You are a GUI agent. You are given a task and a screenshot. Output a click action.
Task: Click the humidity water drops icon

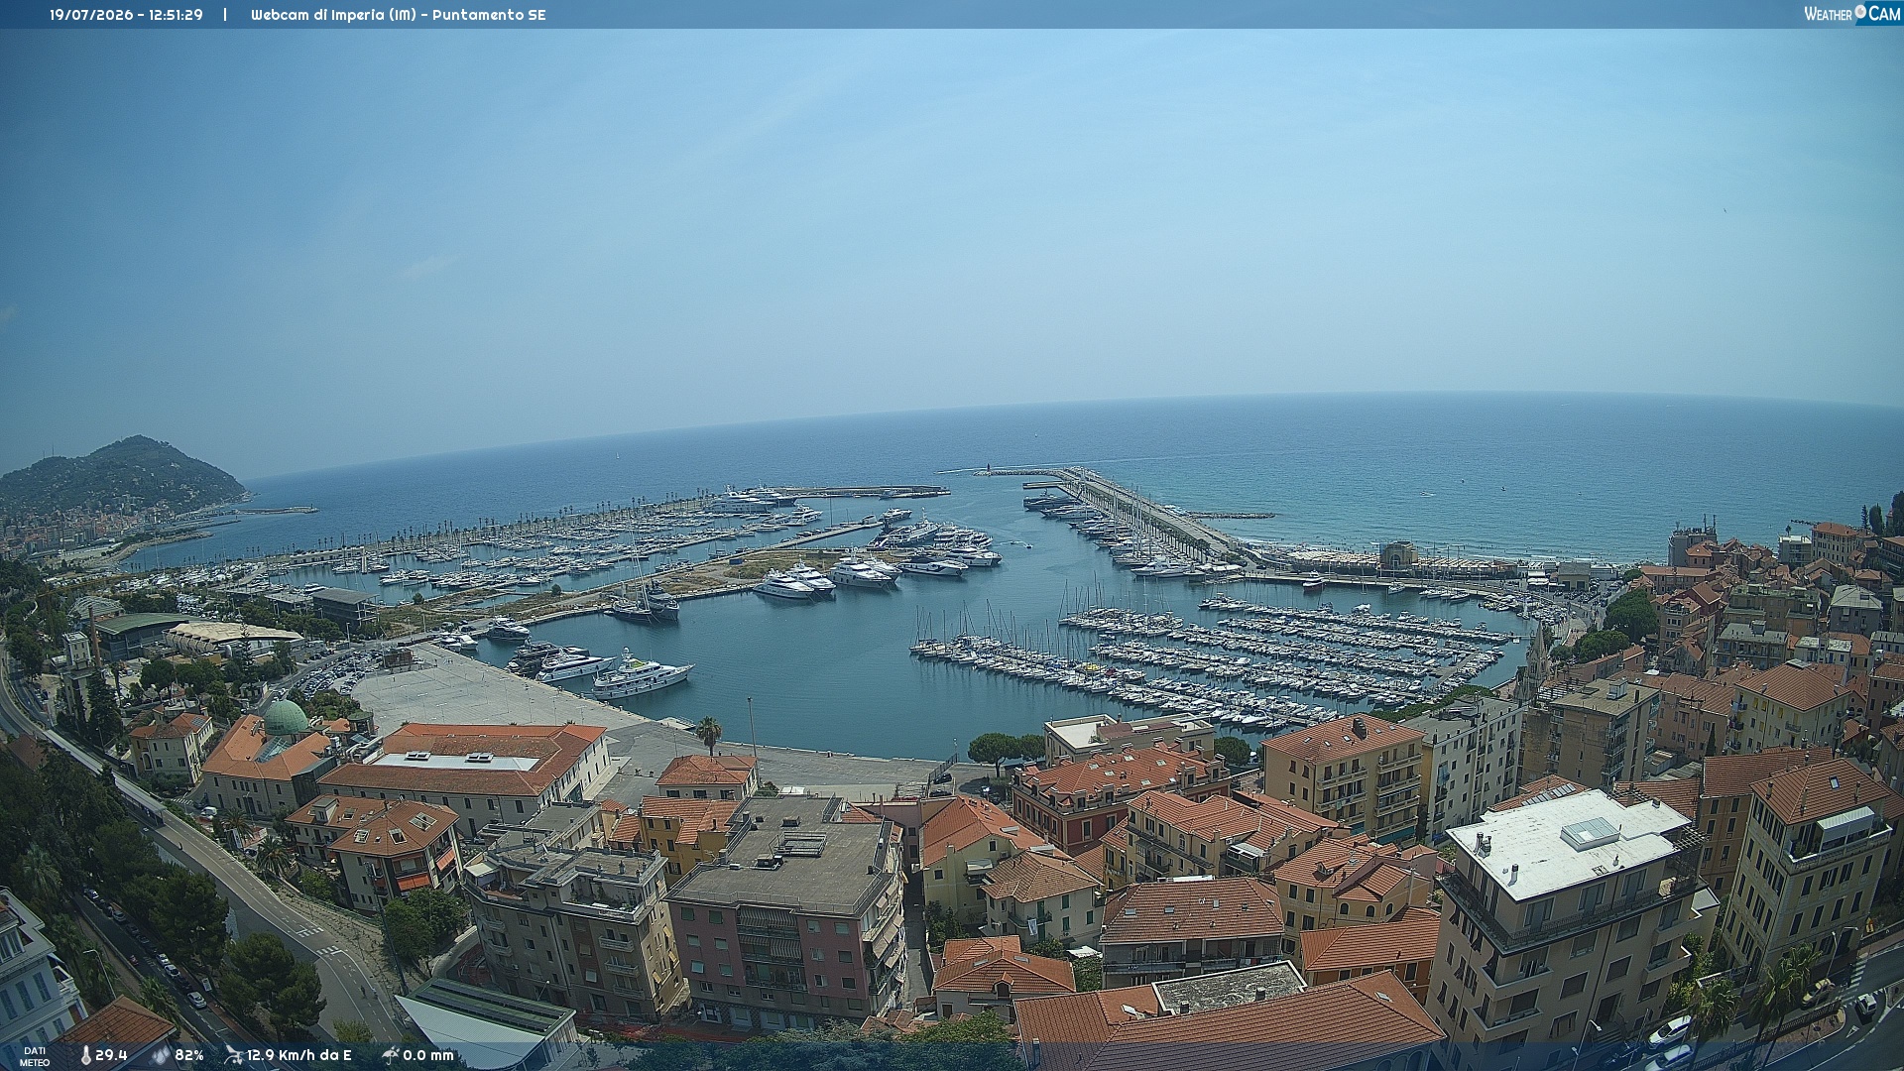click(x=161, y=1055)
